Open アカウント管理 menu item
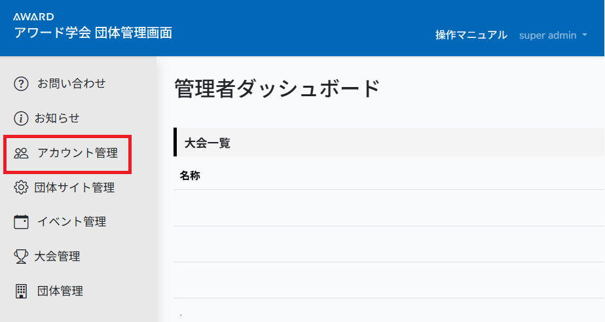 point(77,154)
